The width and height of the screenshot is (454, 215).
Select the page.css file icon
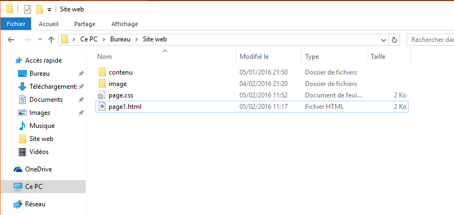[101, 95]
